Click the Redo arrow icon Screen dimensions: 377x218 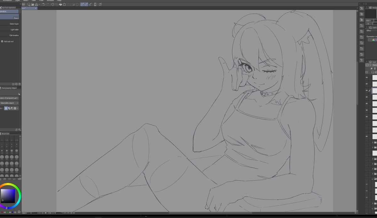coord(48,4)
